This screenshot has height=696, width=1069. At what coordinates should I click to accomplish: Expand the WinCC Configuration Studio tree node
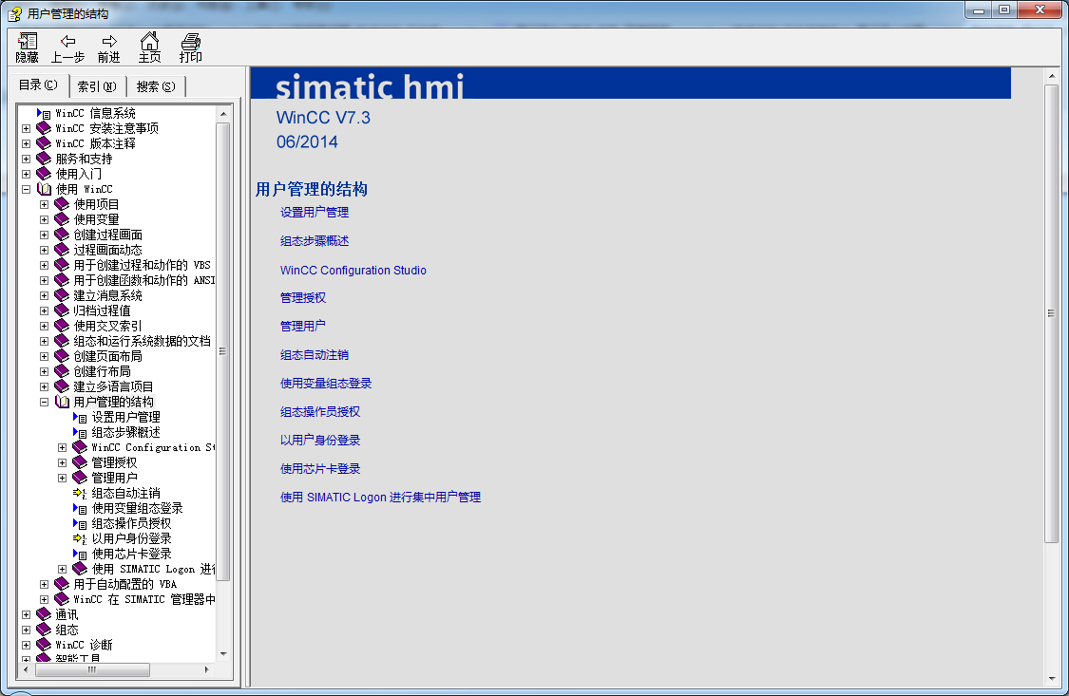(x=62, y=447)
